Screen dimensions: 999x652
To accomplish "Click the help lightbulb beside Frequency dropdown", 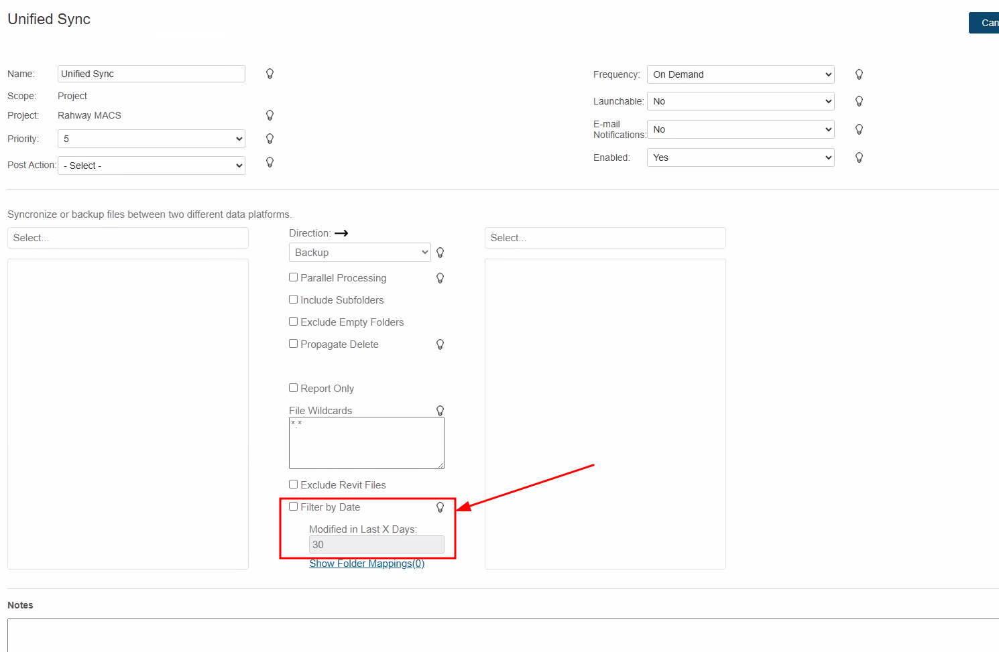I will 859,74.
